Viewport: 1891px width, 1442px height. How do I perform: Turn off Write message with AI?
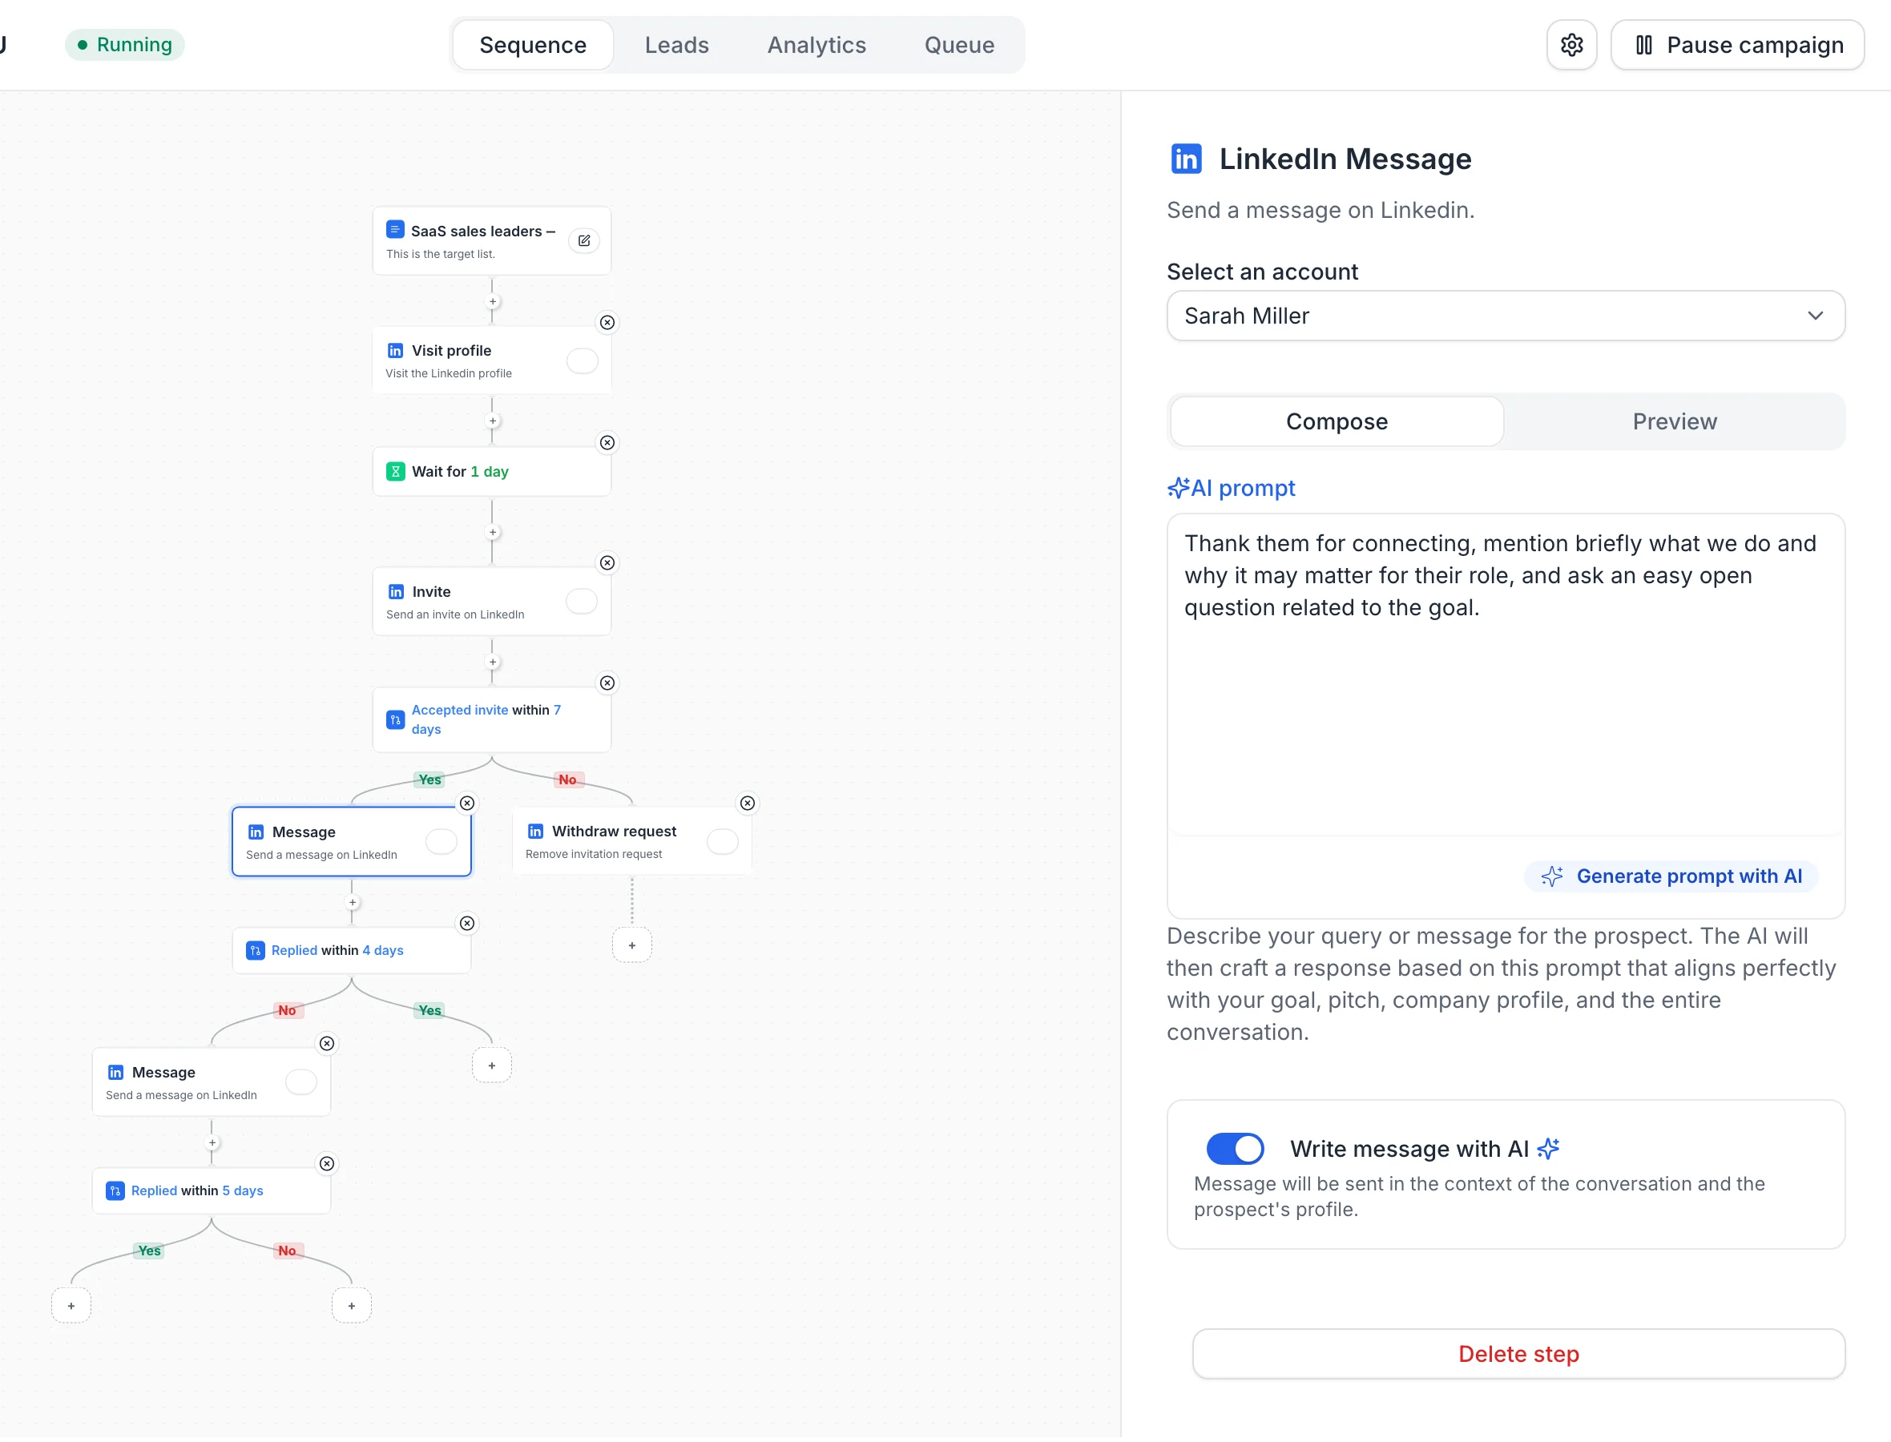click(x=1236, y=1149)
